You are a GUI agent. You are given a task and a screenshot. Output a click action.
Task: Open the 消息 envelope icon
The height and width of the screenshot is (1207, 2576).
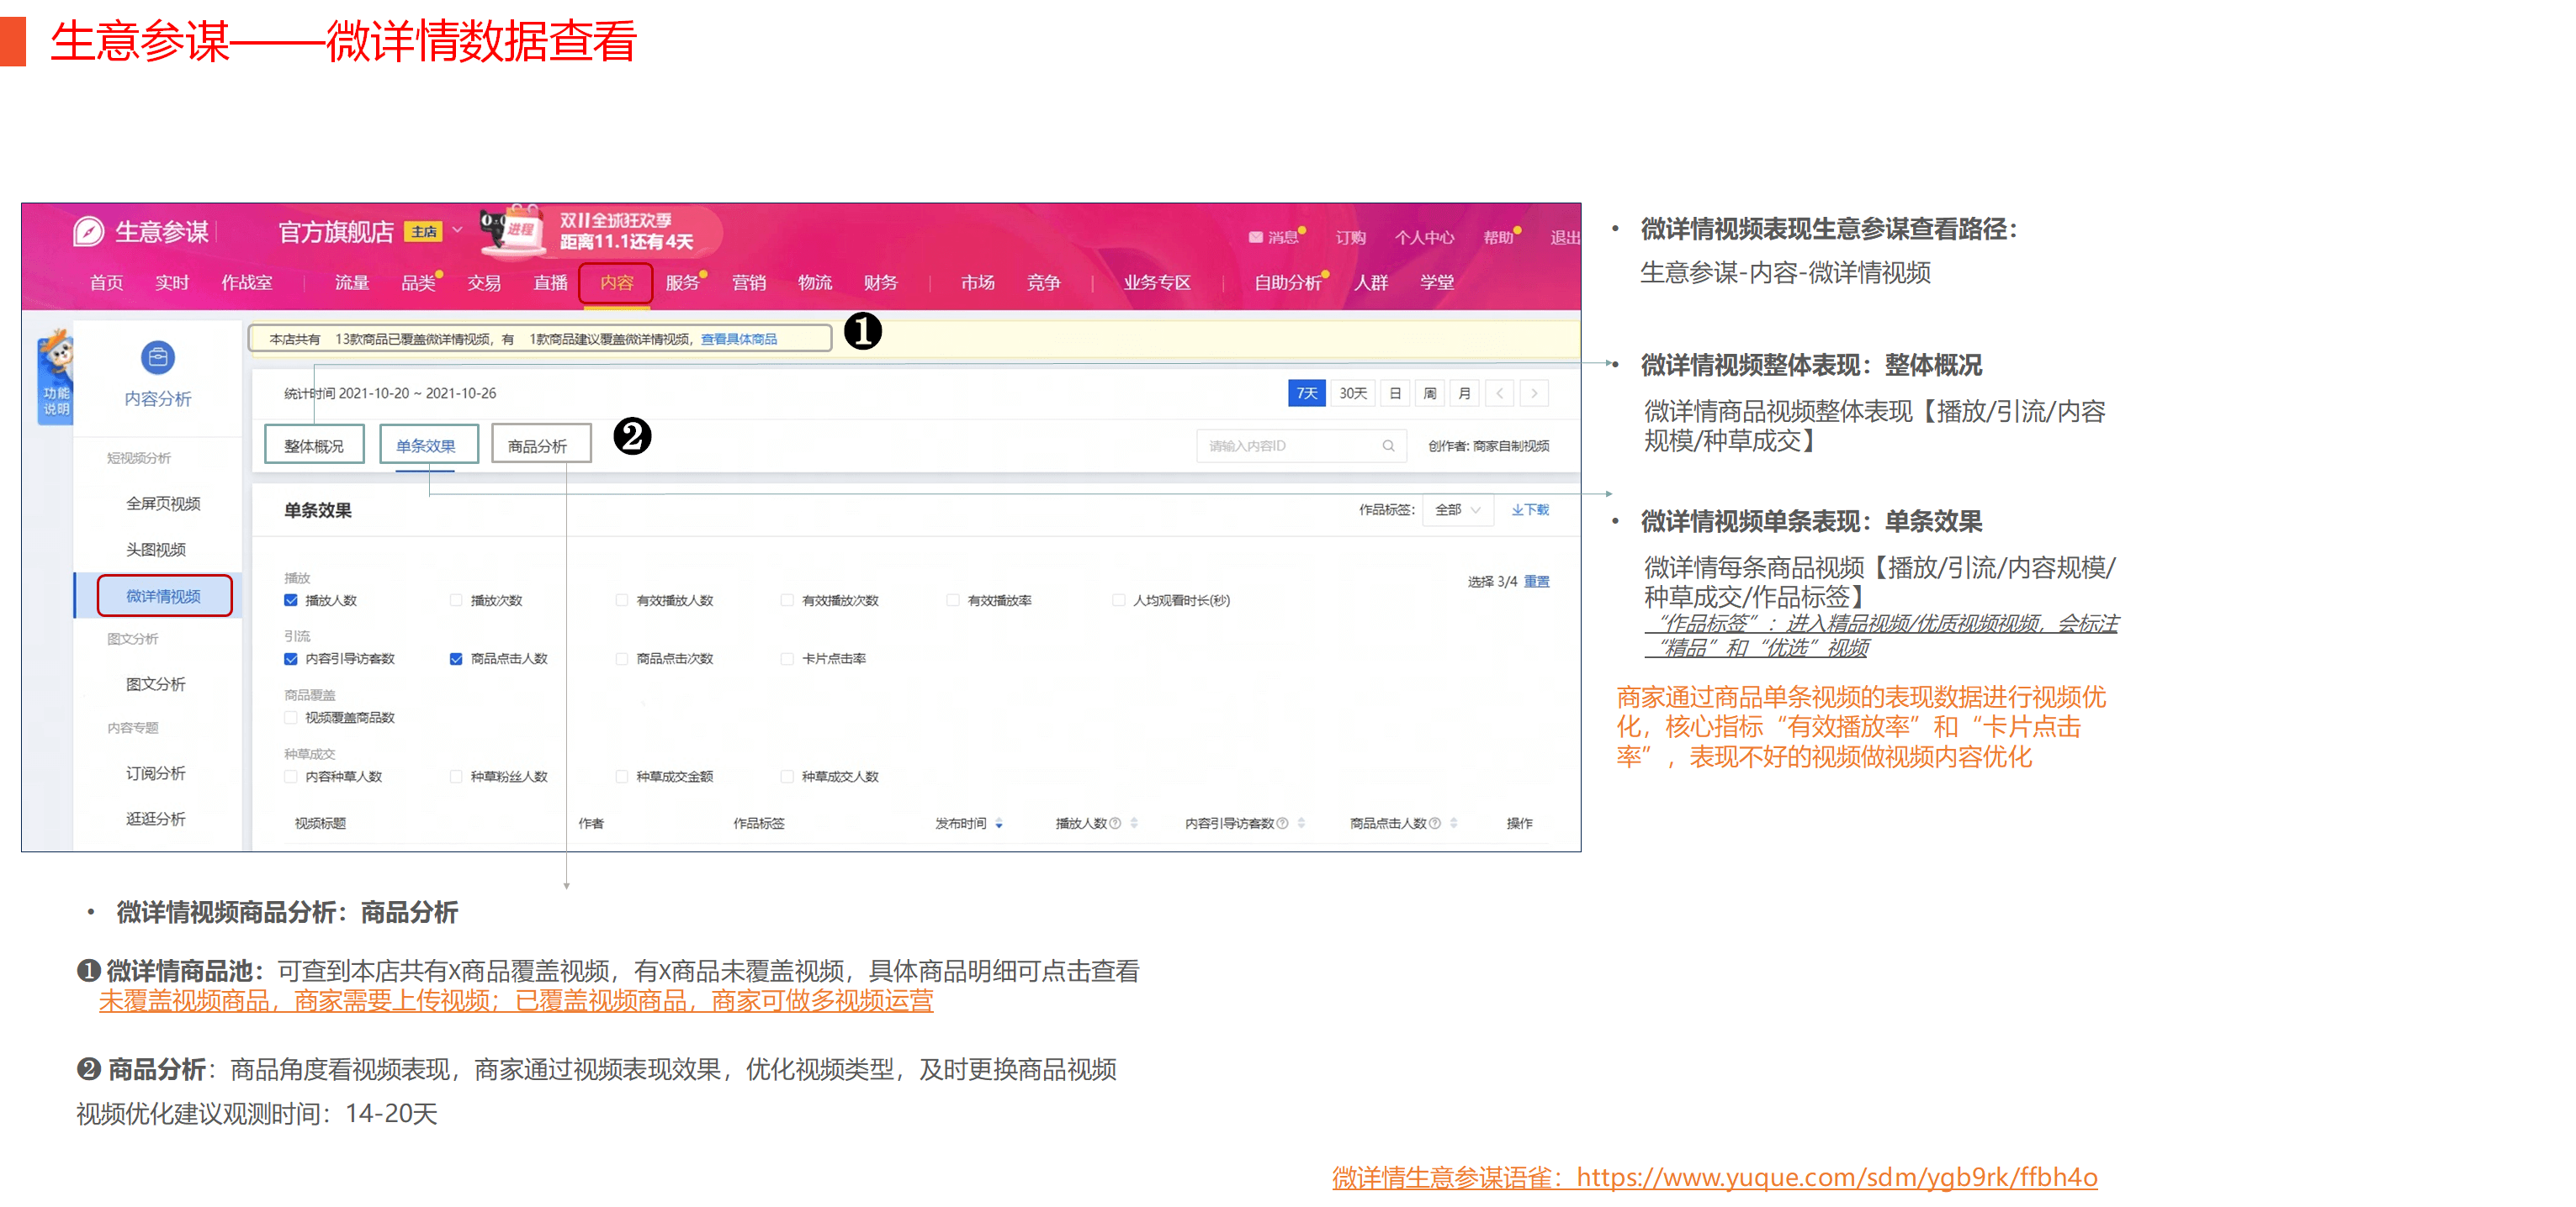point(1255,237)
